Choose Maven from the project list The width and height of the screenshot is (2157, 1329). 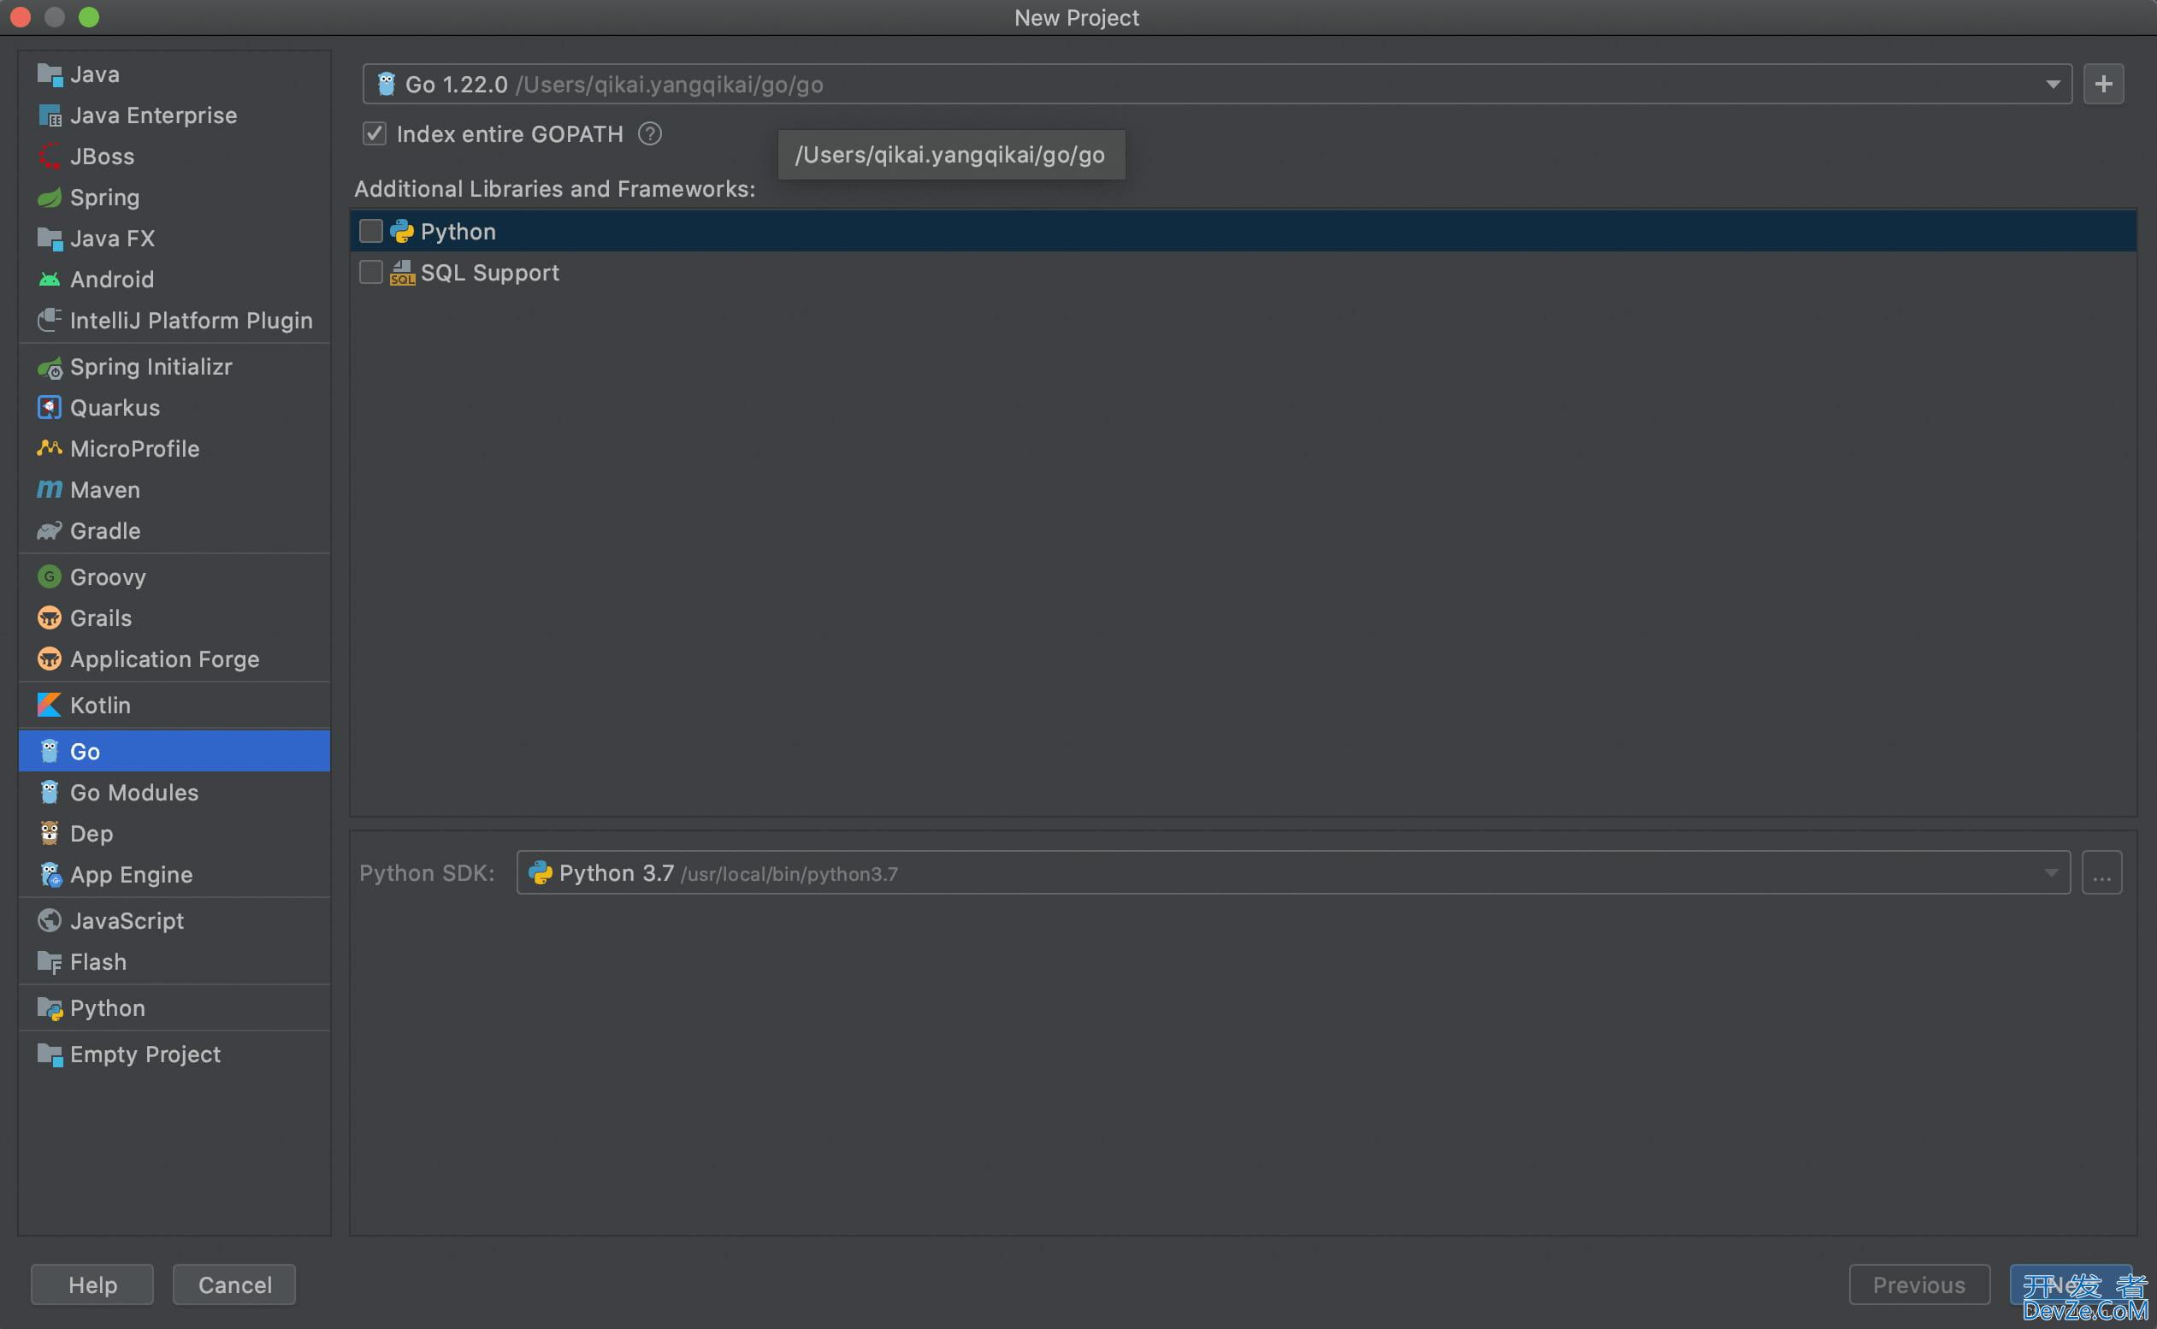coord(174,489)
